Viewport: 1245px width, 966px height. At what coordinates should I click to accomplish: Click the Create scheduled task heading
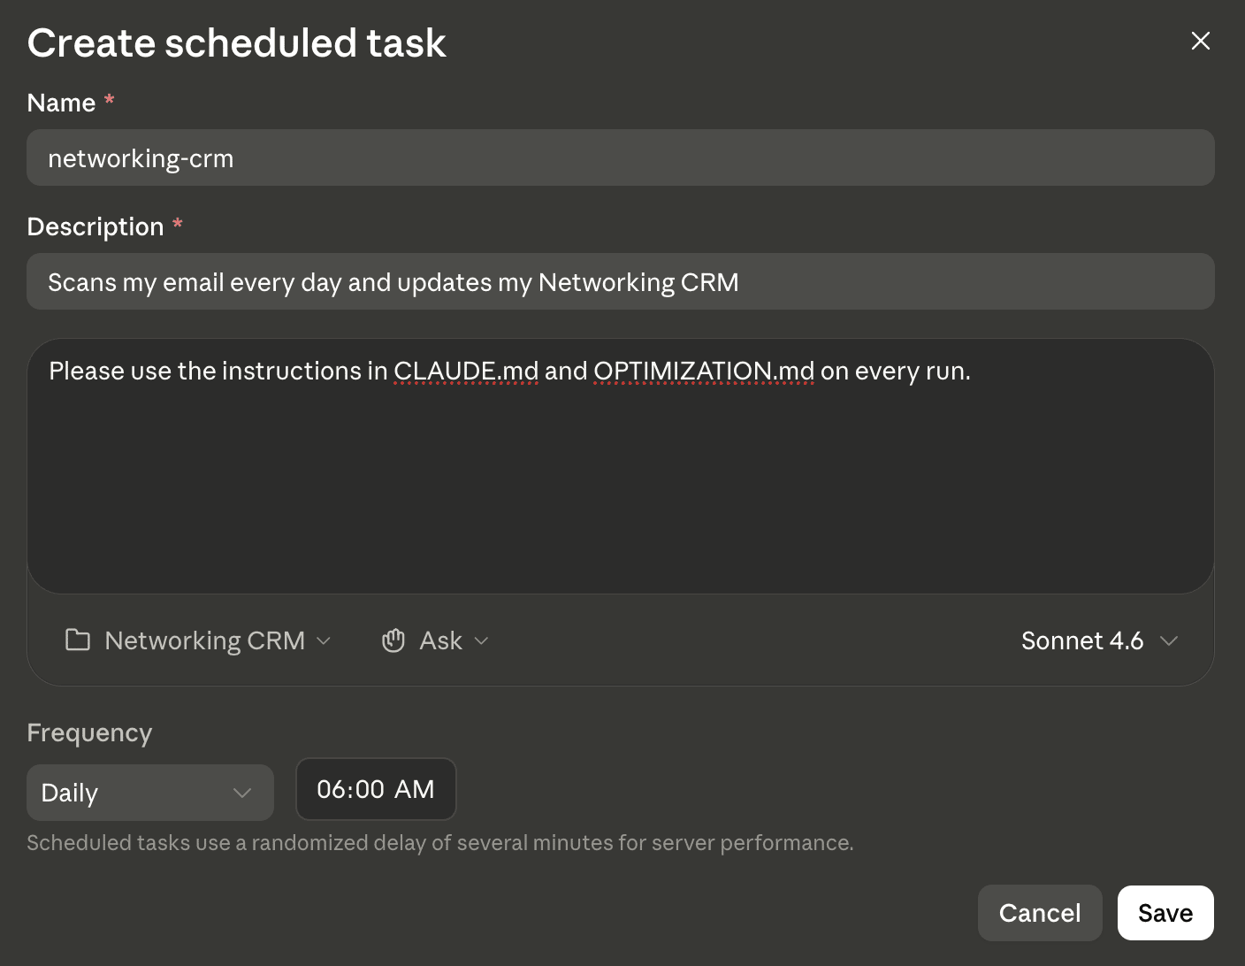point(237,42)
